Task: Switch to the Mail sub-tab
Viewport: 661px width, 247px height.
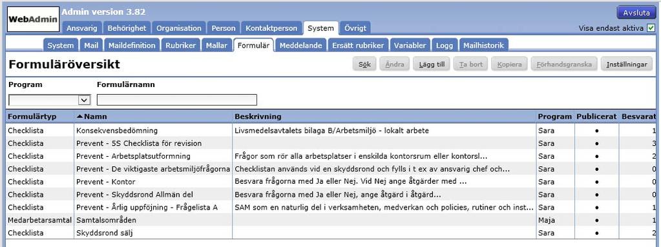Action: pyautogui.click(x=91, y=45)
